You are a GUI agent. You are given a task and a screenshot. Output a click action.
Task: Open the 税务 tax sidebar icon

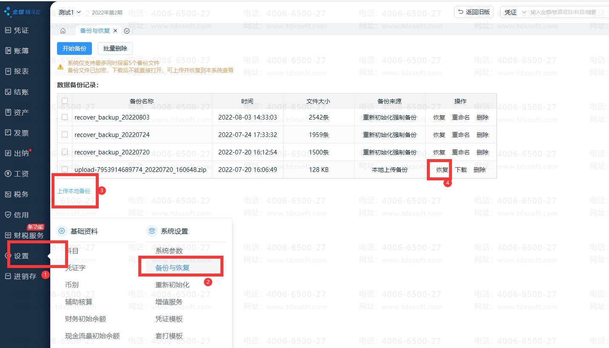point(8,194)
